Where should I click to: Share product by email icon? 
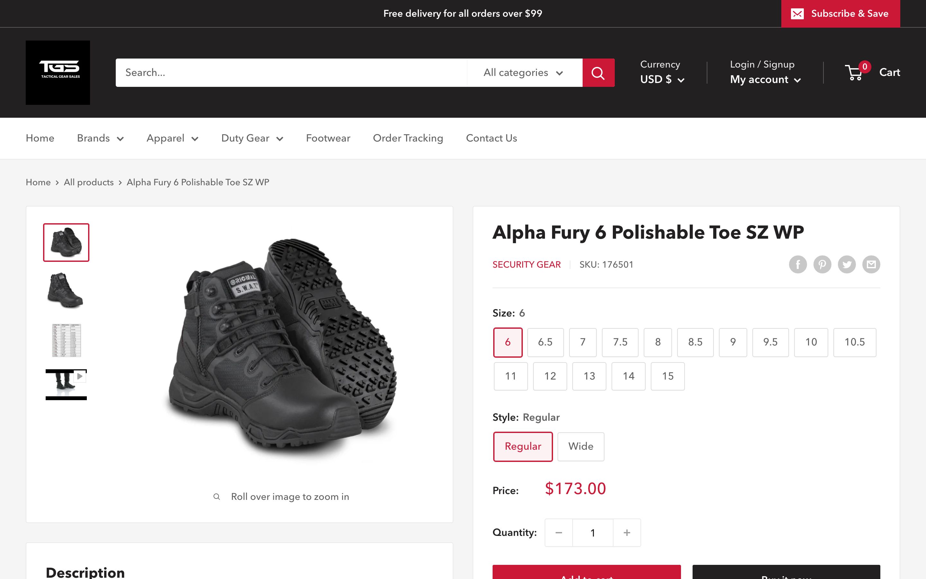(871, 264)
